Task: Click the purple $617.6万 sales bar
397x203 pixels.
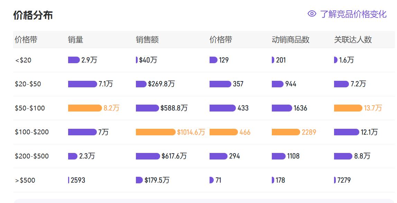Action: 148,156
